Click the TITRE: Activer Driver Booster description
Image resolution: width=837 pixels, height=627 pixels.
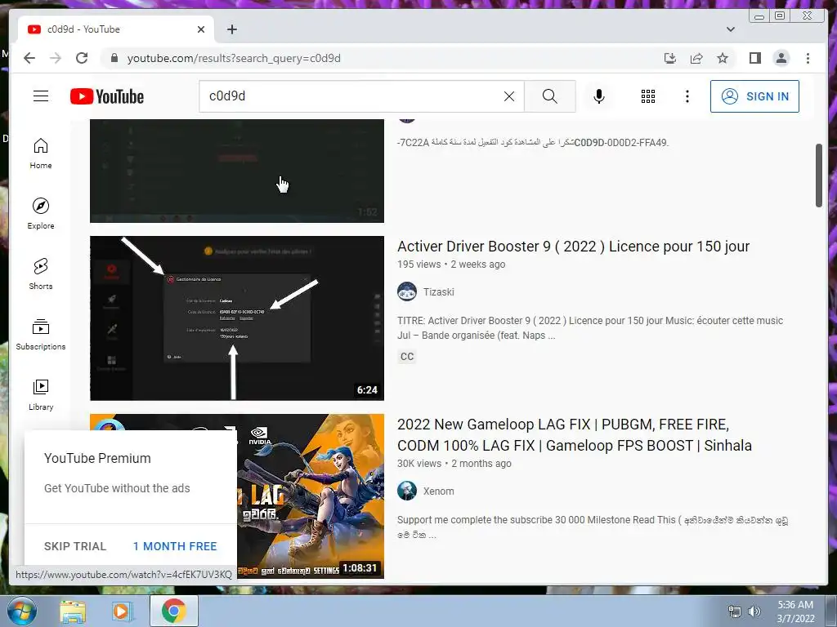click(590, 328)
